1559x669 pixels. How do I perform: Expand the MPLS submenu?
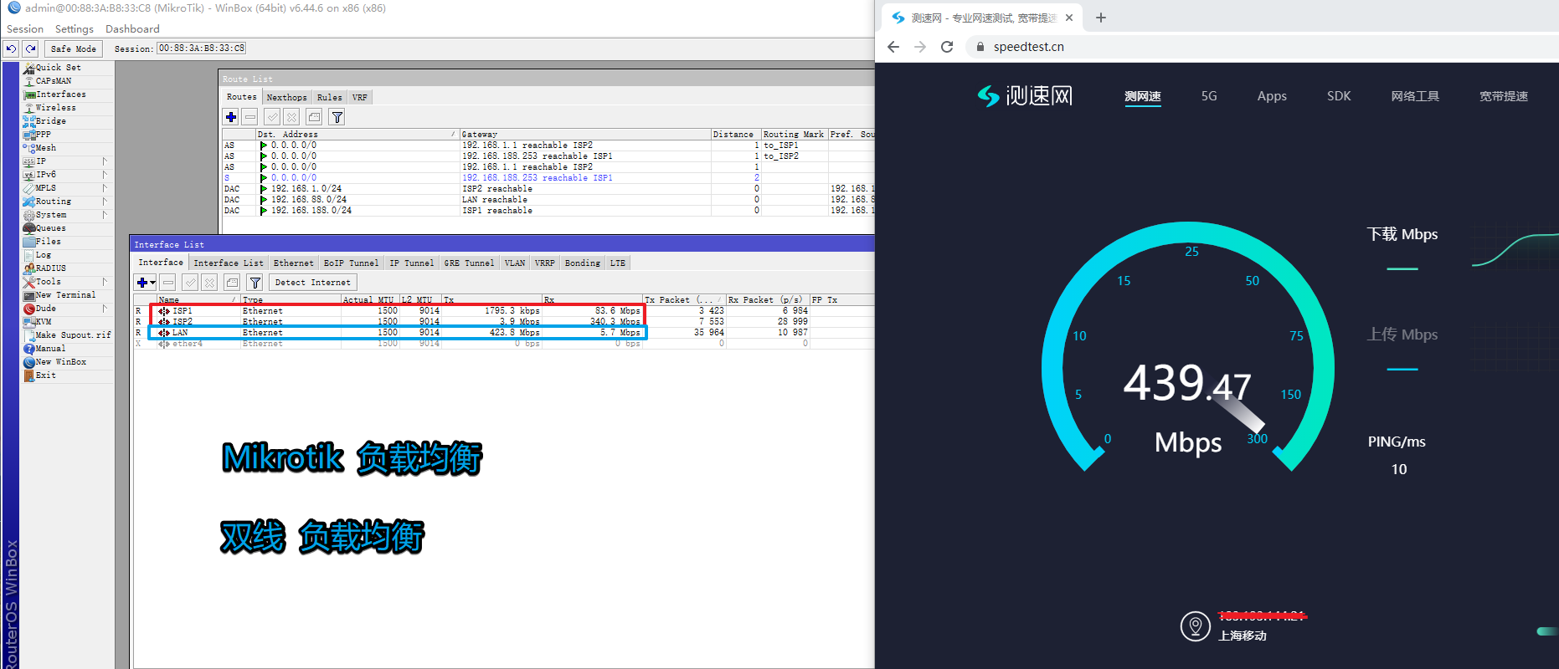(105, 188)
